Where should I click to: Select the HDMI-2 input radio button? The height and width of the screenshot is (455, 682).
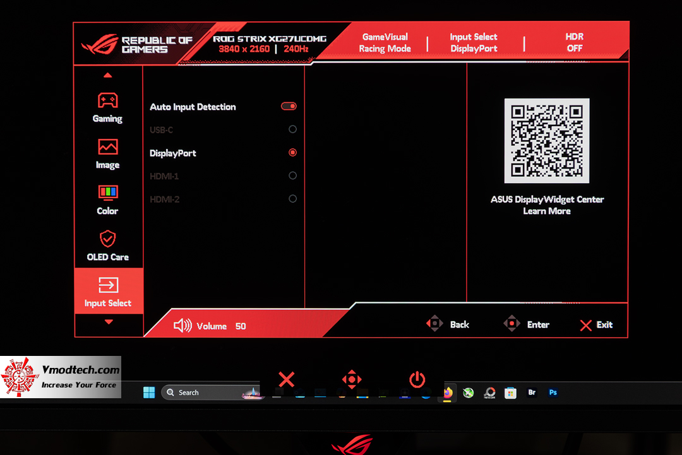click(293, 199)
